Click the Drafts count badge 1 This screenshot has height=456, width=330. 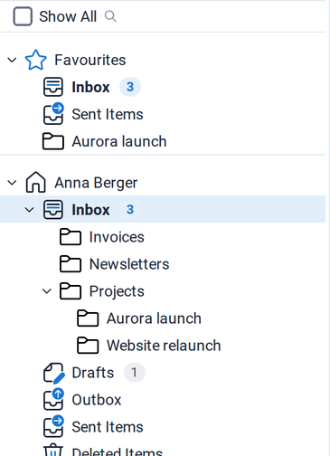tap(135, 373)
